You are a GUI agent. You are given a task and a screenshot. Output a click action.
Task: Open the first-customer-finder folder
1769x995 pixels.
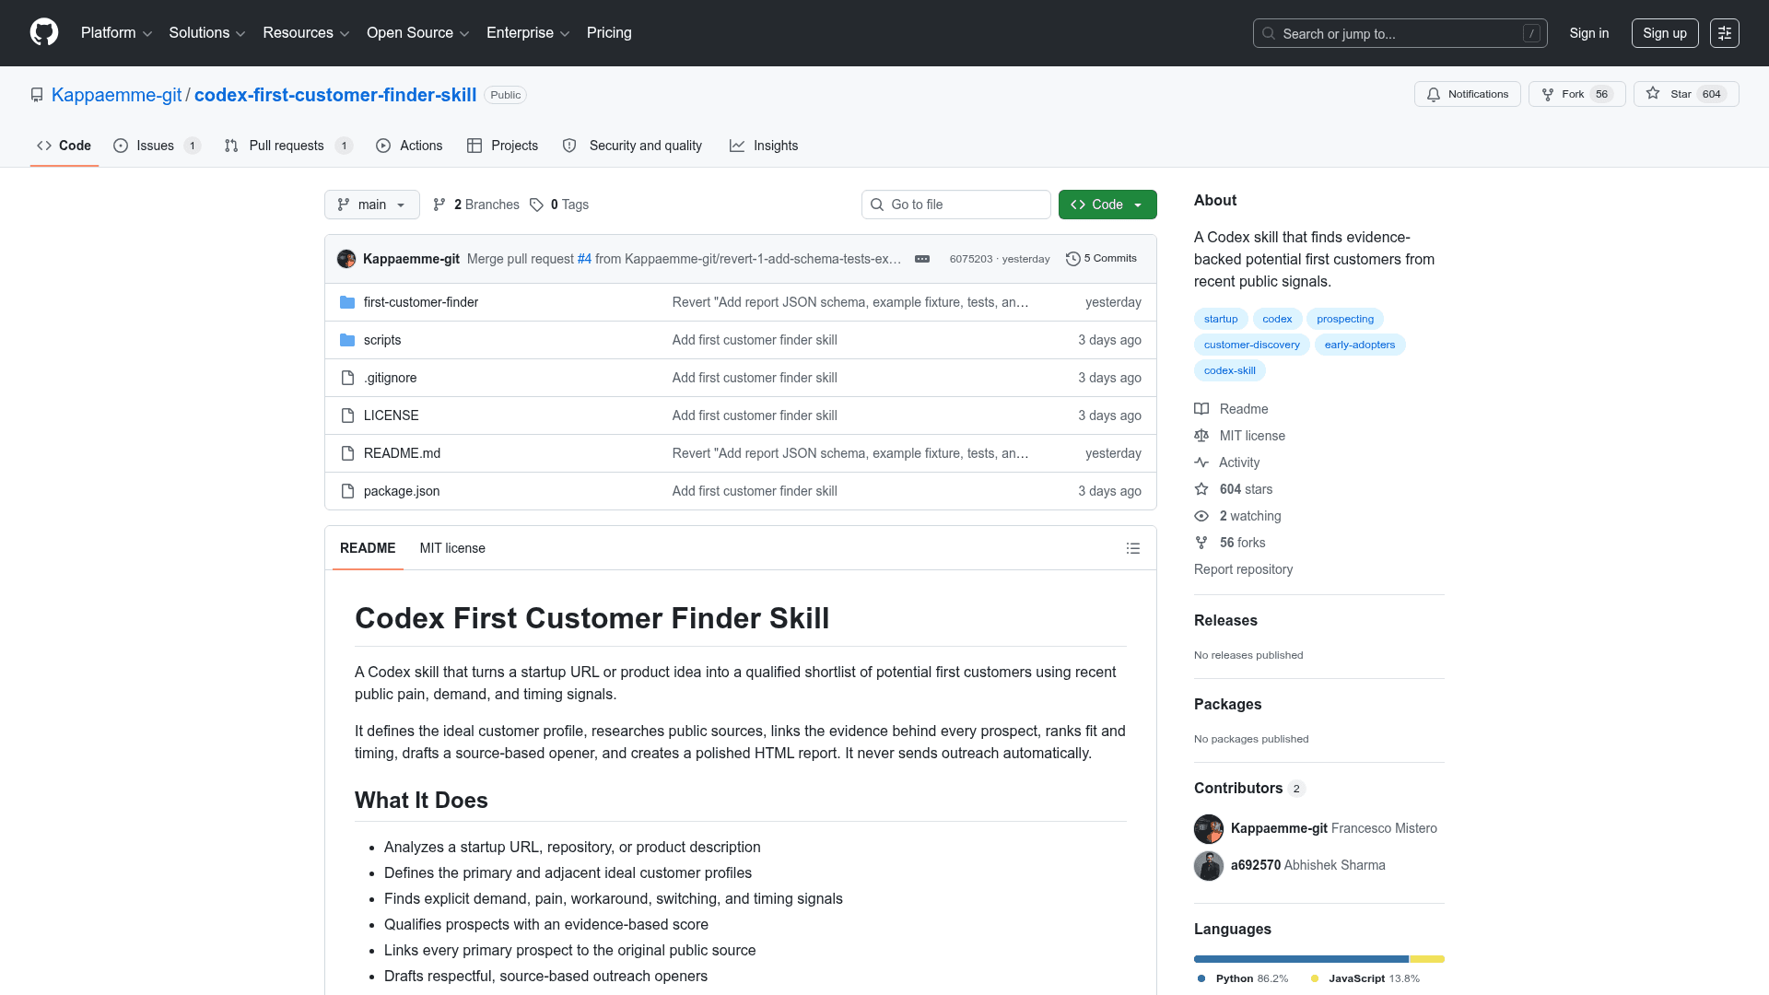pos(420,302)
